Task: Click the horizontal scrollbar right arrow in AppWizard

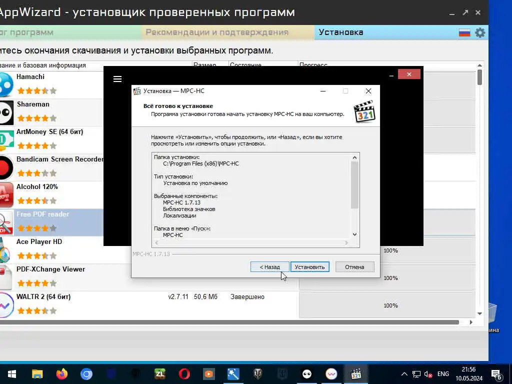Action: point(471,322)
